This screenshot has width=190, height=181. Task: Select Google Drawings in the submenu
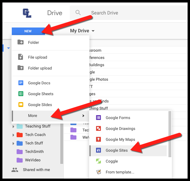tap(129, 129)
